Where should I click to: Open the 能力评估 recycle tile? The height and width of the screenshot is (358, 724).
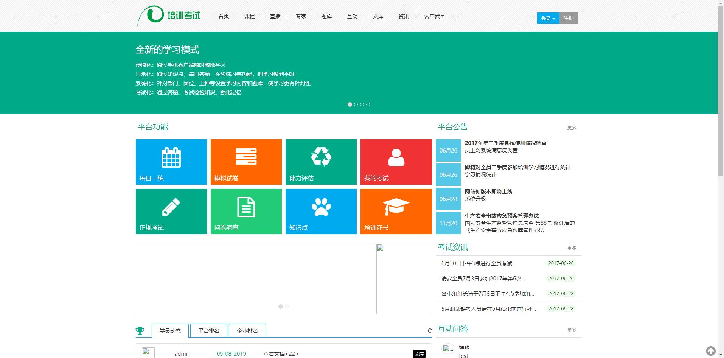321,162
